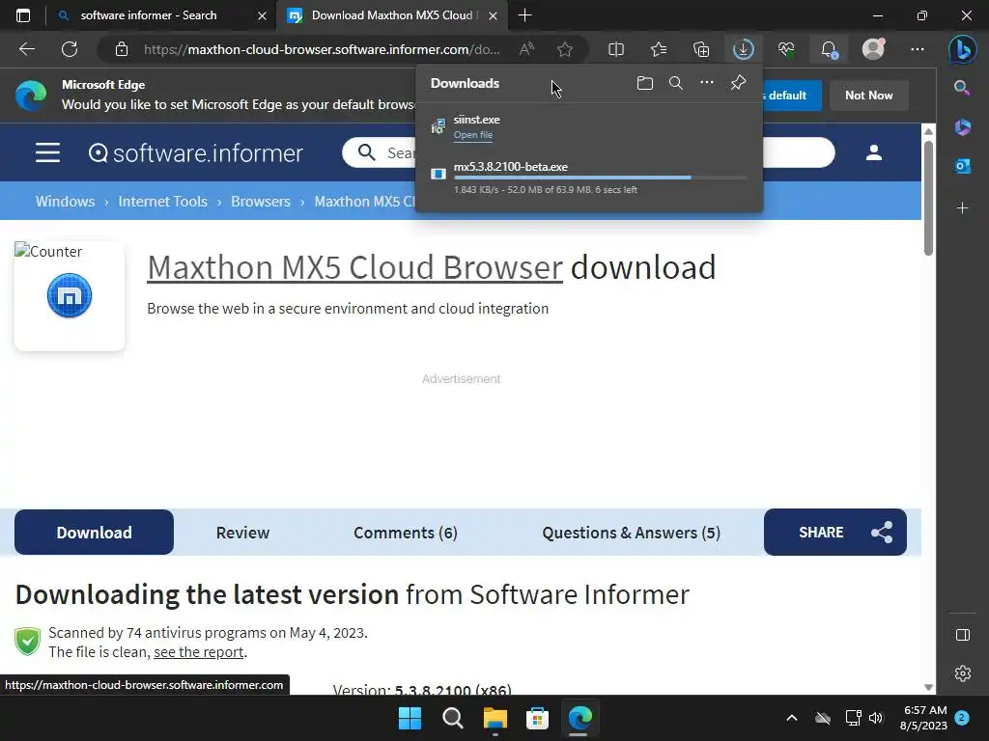Screen dimensions: 989x741
Task: Add this page to favorites star
Action: click(x=565, y=49)
